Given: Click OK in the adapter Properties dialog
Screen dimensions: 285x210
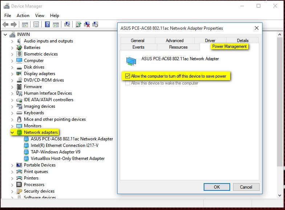Looking at the screenshot, I should pyautogui.click(x=217, y=187).
